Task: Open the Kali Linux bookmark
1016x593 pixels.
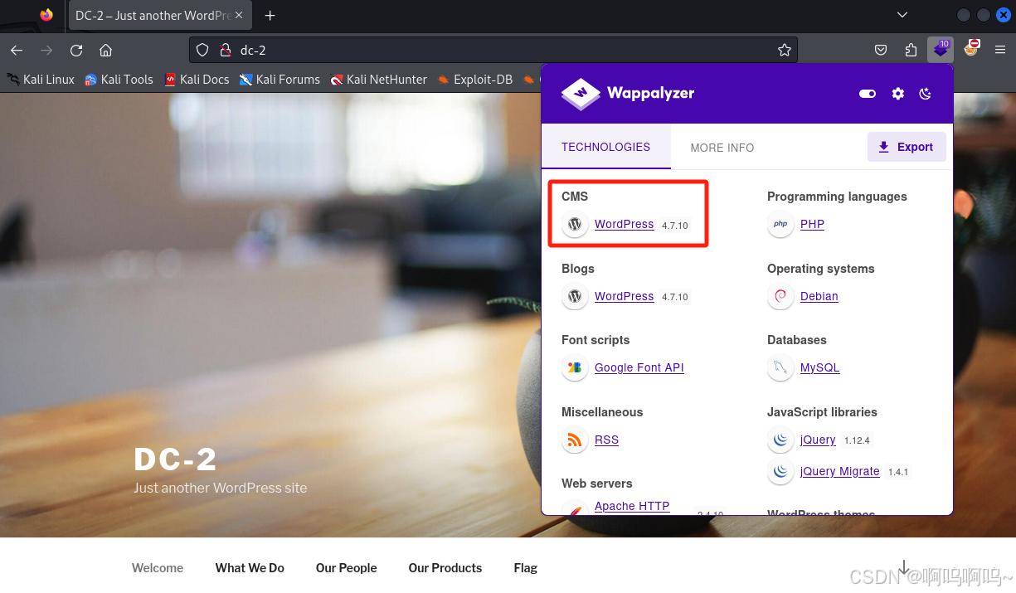Action: click(x=41, y=80)
